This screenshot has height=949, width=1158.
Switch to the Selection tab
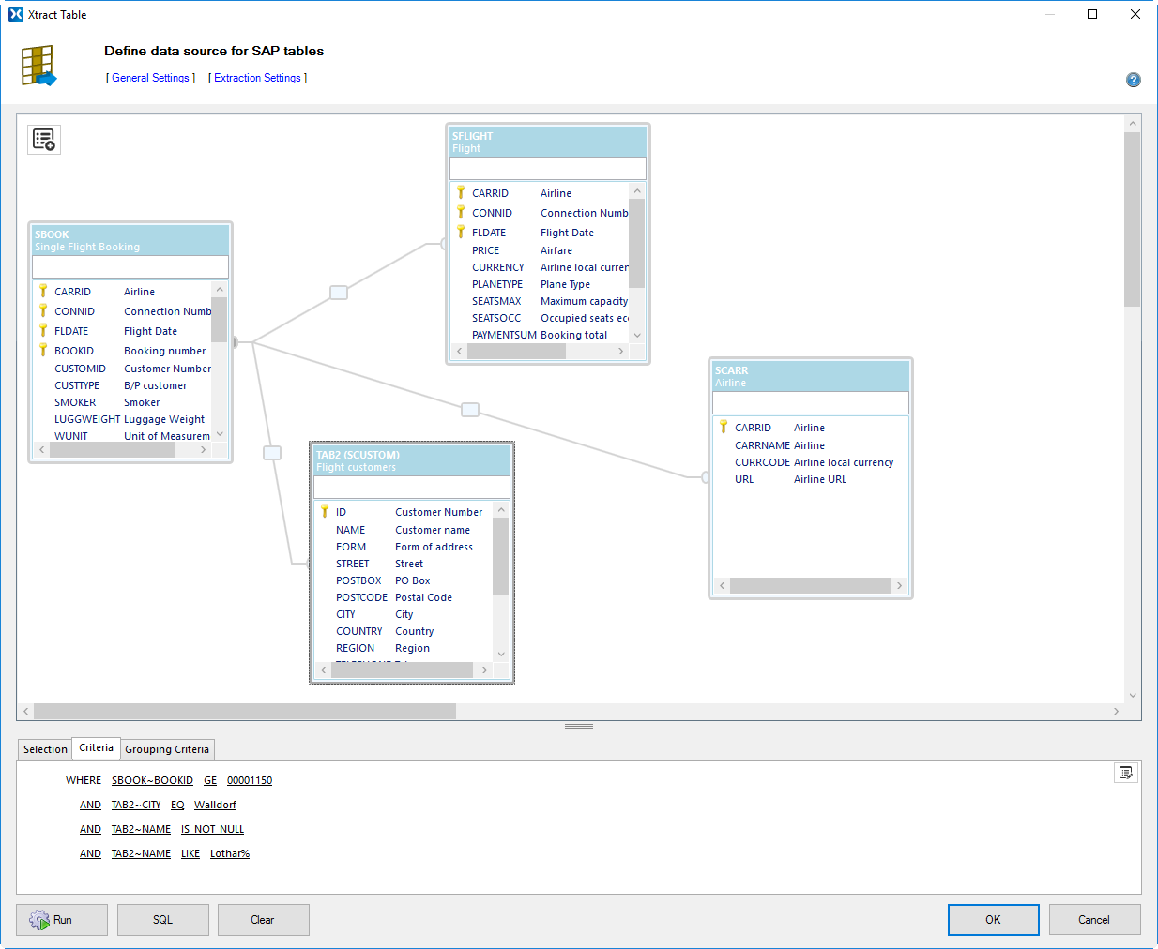coord(45,749)
